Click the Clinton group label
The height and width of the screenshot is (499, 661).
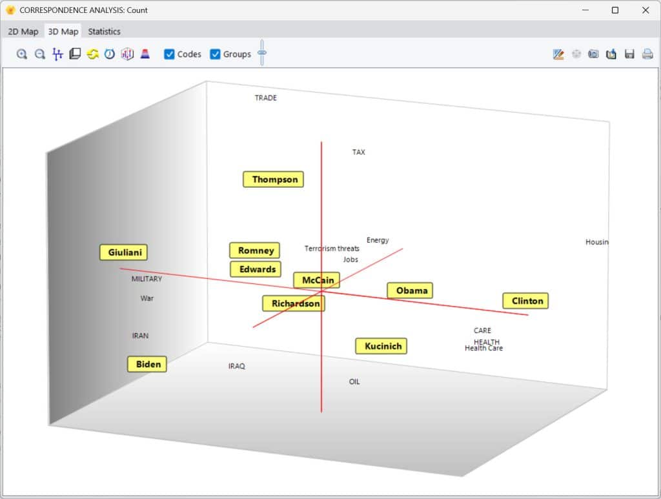tap(525, 301)
